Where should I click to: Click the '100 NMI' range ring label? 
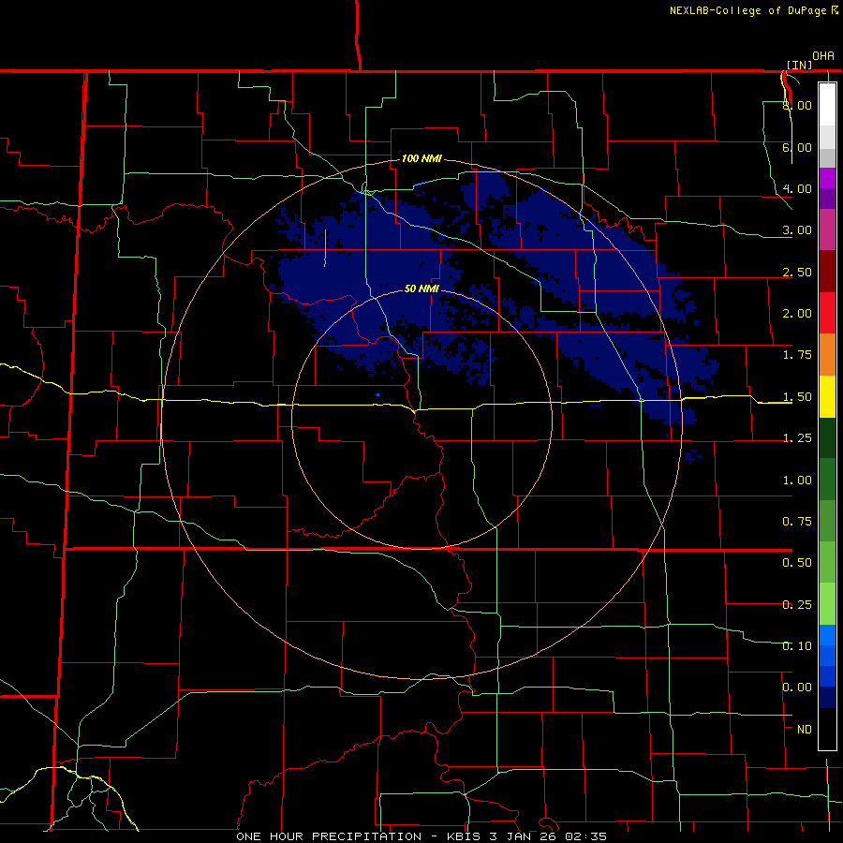422,158
